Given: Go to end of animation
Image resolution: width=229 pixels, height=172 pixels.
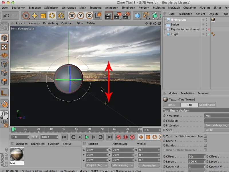Looking at the screenshot, I should pyautogui.click(x=109, y=137).
